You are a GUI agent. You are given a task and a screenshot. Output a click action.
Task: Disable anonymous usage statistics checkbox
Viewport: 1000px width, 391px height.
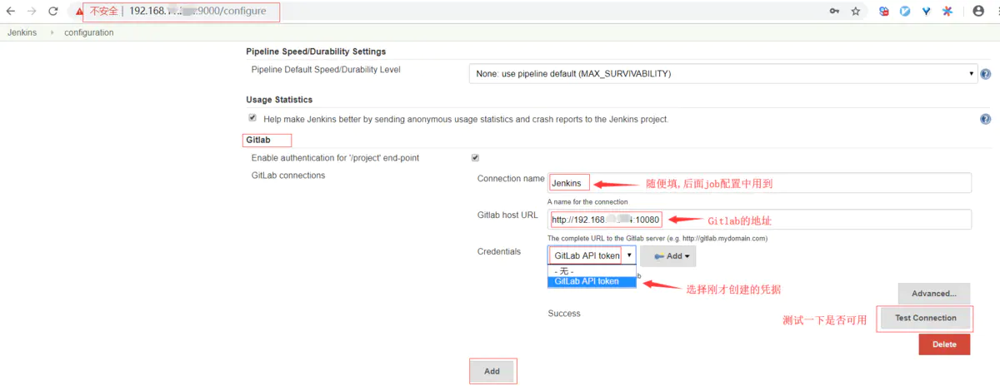252,118
